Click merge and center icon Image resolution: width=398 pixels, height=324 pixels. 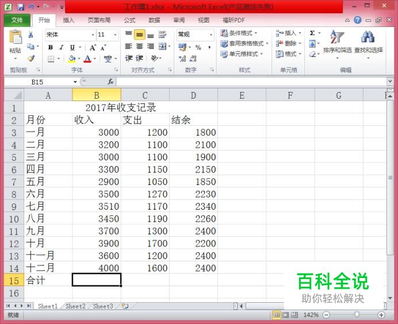(x=162, y=47)
